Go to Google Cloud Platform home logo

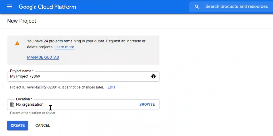(47, 7)
